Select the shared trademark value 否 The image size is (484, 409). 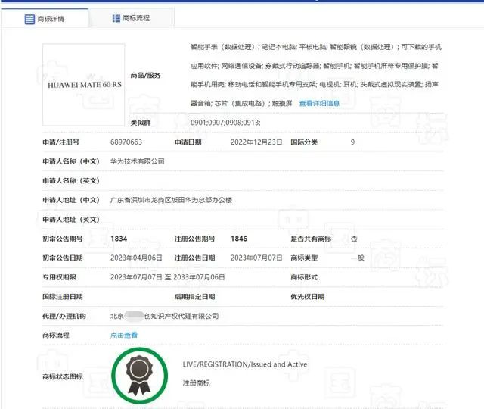(x=354, y=239)
